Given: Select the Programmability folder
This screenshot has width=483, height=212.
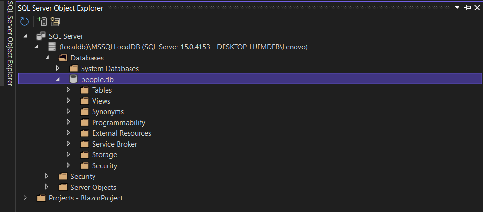Looking at the screenshot, I should click(118, 123).
